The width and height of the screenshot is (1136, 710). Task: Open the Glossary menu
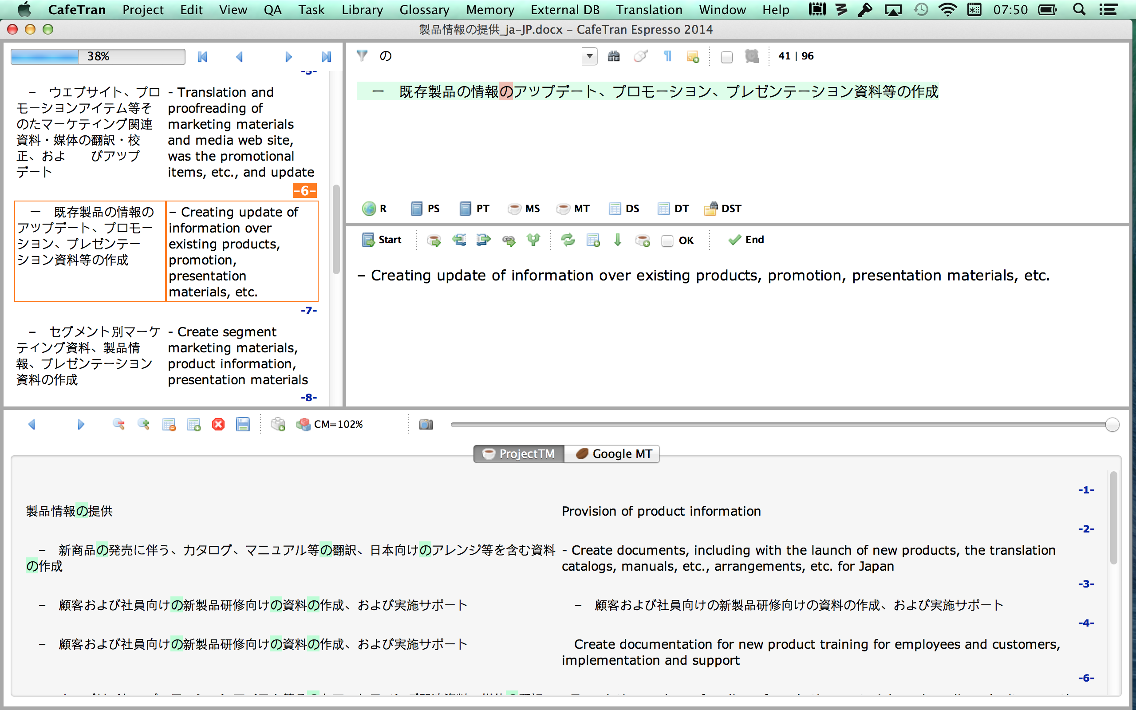[x=424, y=9]
